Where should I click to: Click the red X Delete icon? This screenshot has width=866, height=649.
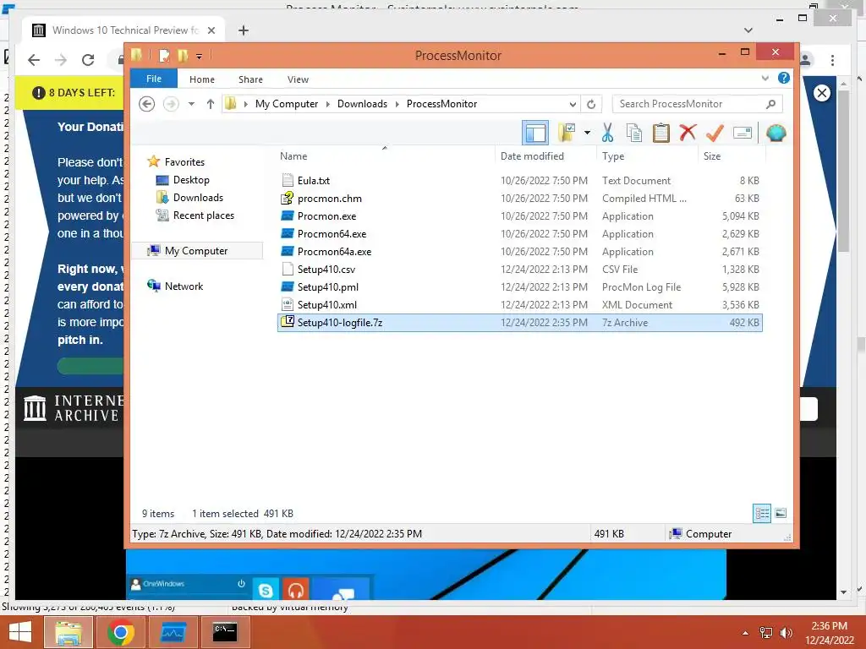[688, 133]
